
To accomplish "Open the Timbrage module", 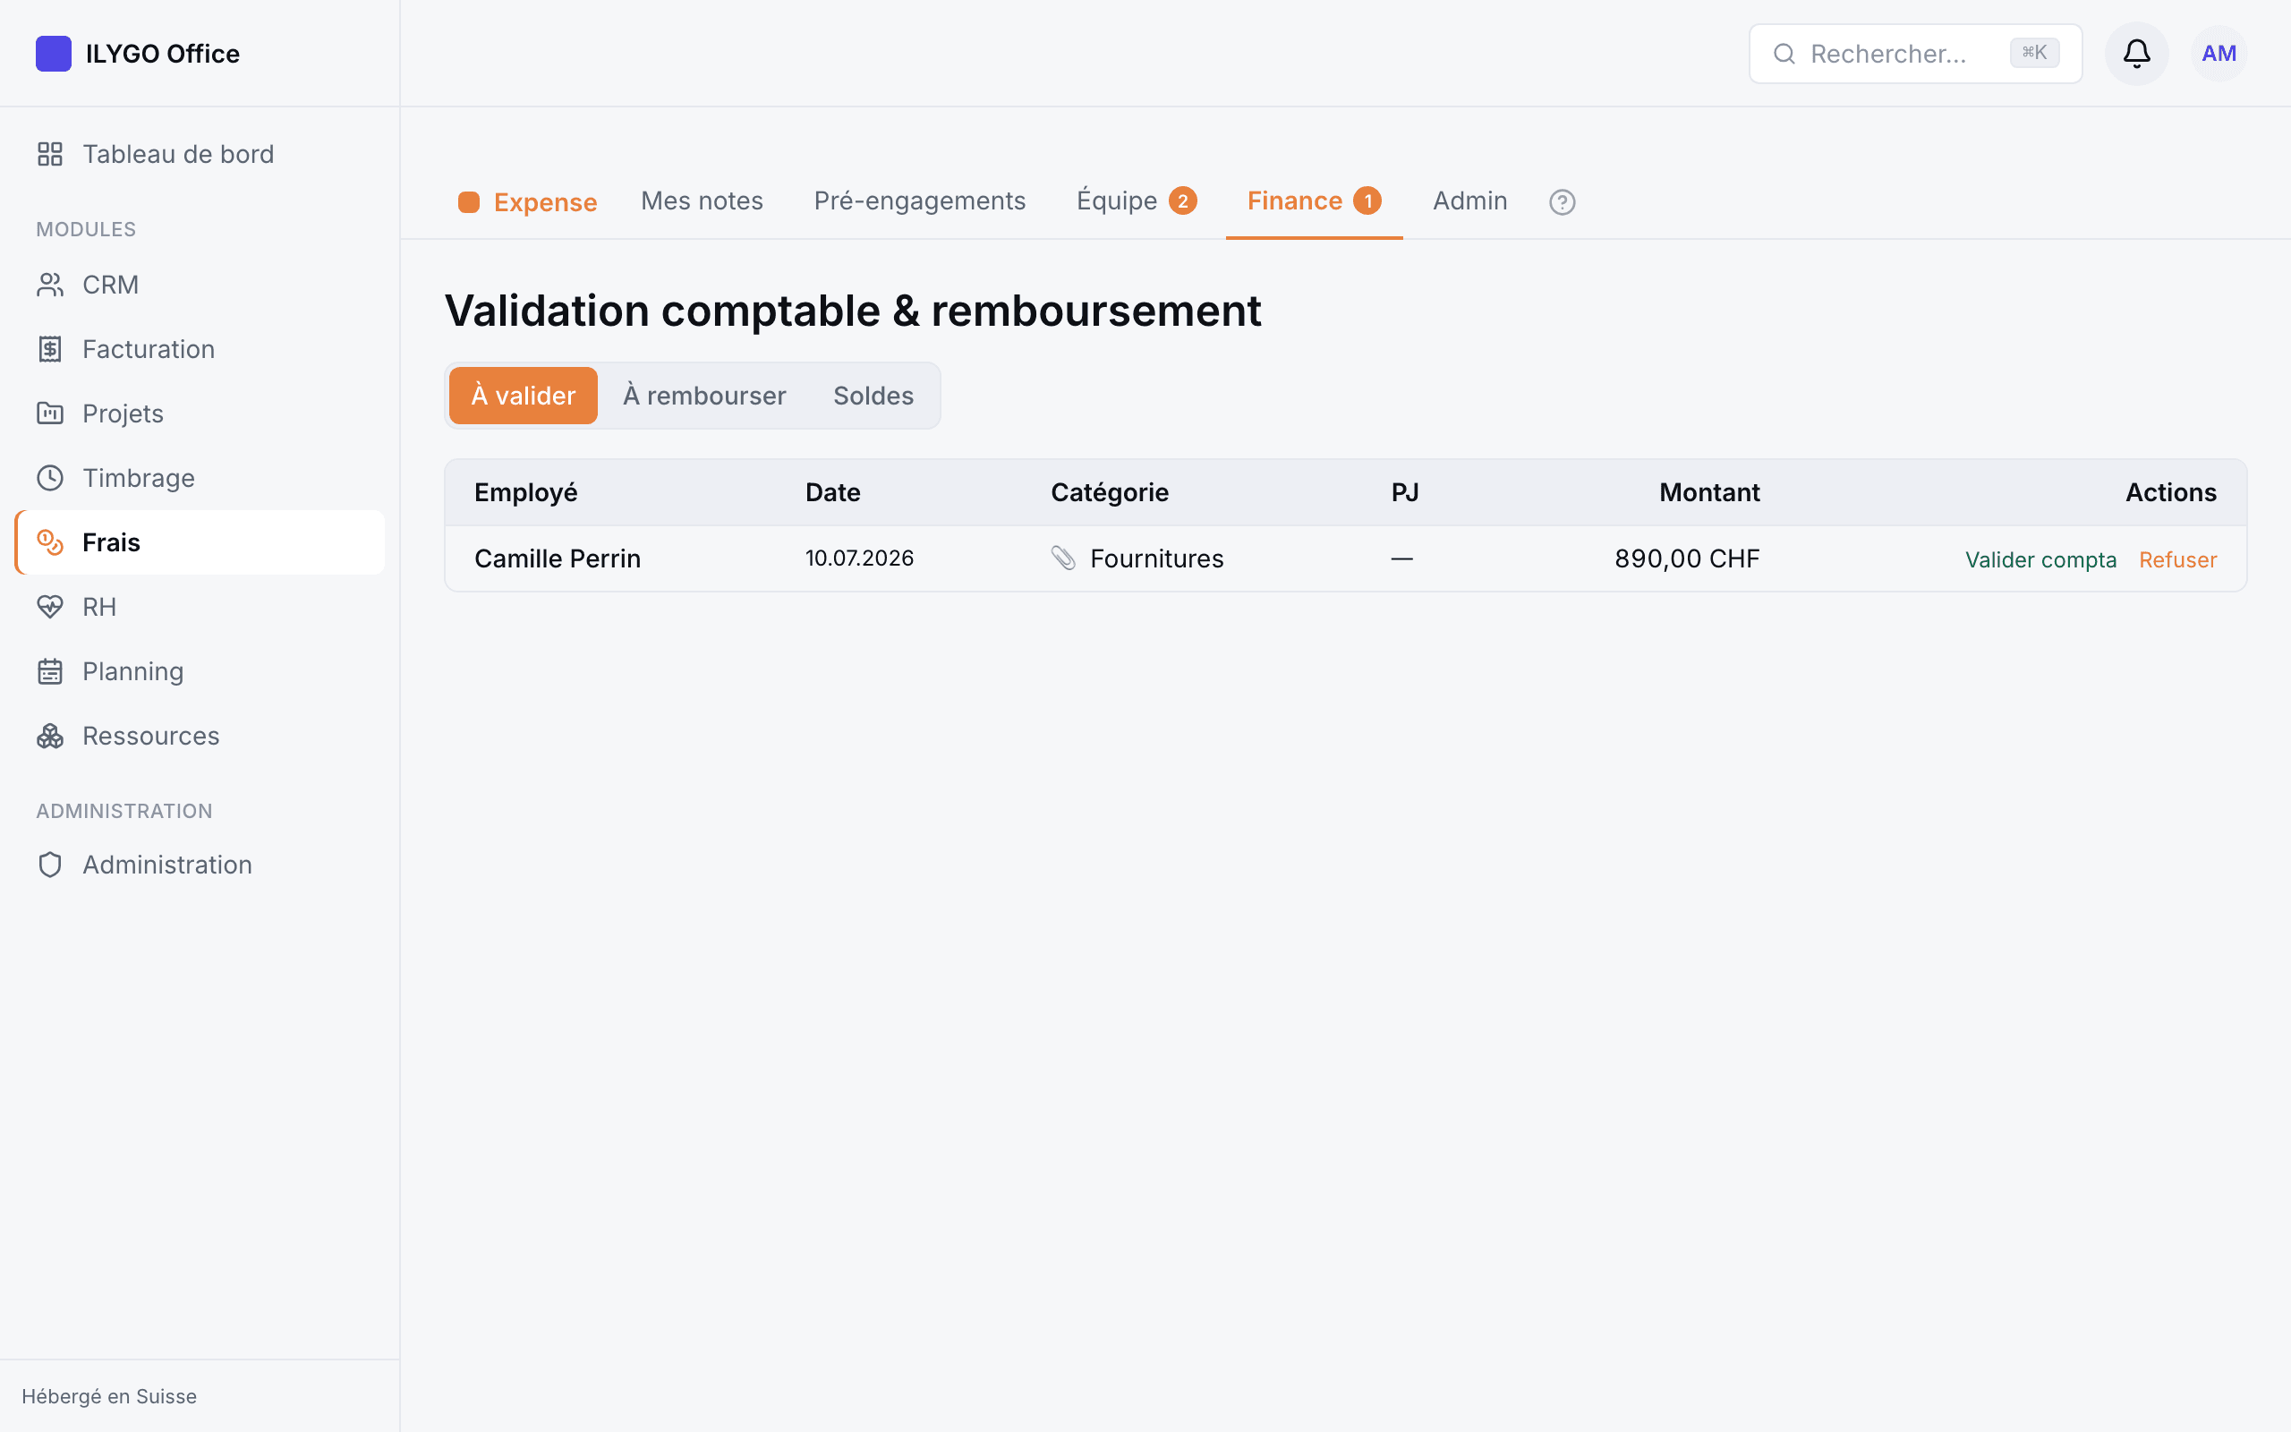I will tap(200, 477).
